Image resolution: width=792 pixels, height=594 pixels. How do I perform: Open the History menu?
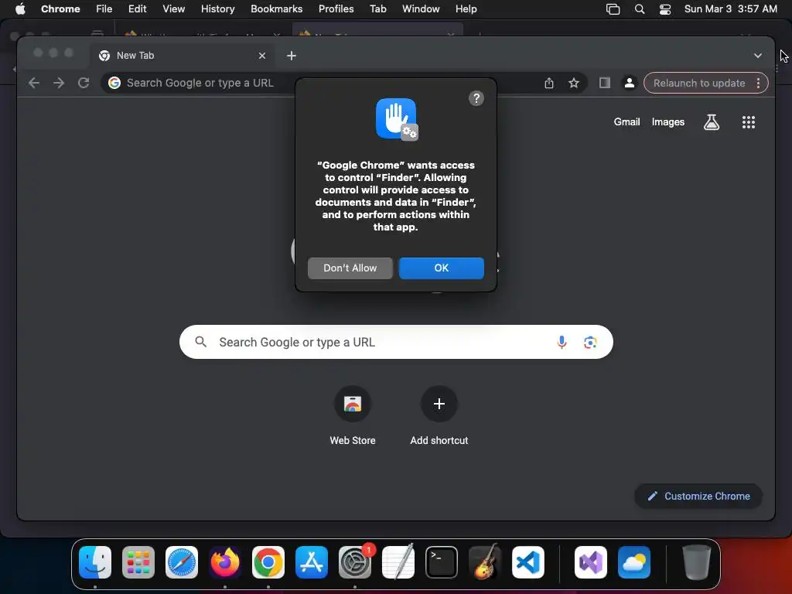[x=217, y=9]
